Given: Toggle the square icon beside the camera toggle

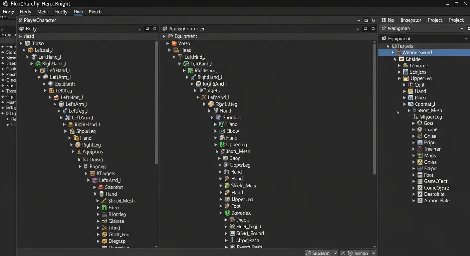Looking at the screenshot, I should 154,29.
